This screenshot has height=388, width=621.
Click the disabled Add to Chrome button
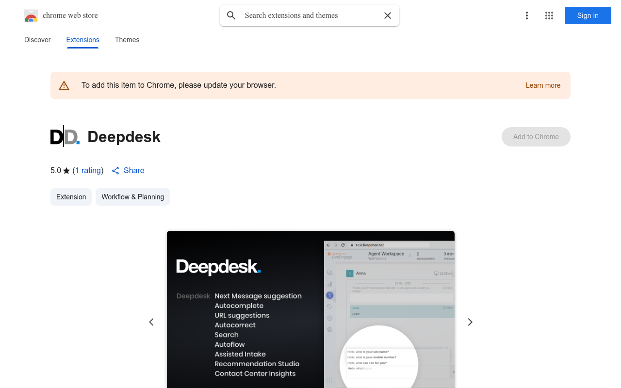coord(536,137)
